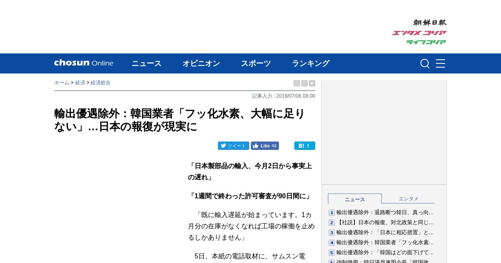Open the search magnifier icon

tap(425, 63)
